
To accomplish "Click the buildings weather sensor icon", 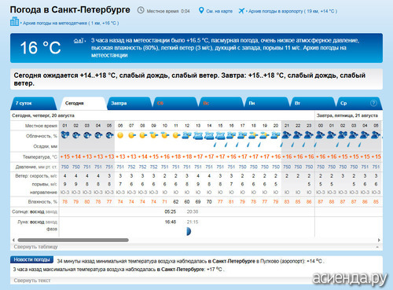I will coord(14,22).
